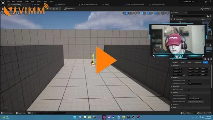Toggle grid snapping in the viewport toolbar

tap(142, 13)
